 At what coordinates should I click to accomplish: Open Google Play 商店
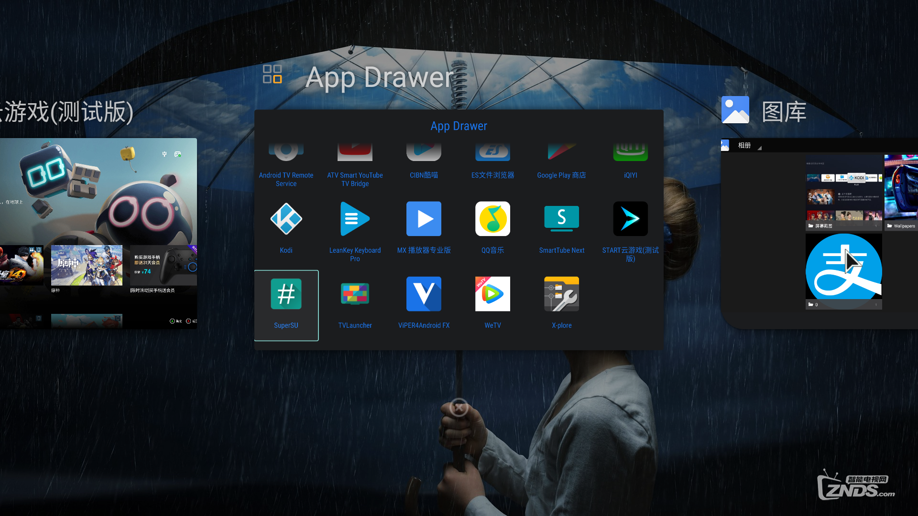pos(561,150)
